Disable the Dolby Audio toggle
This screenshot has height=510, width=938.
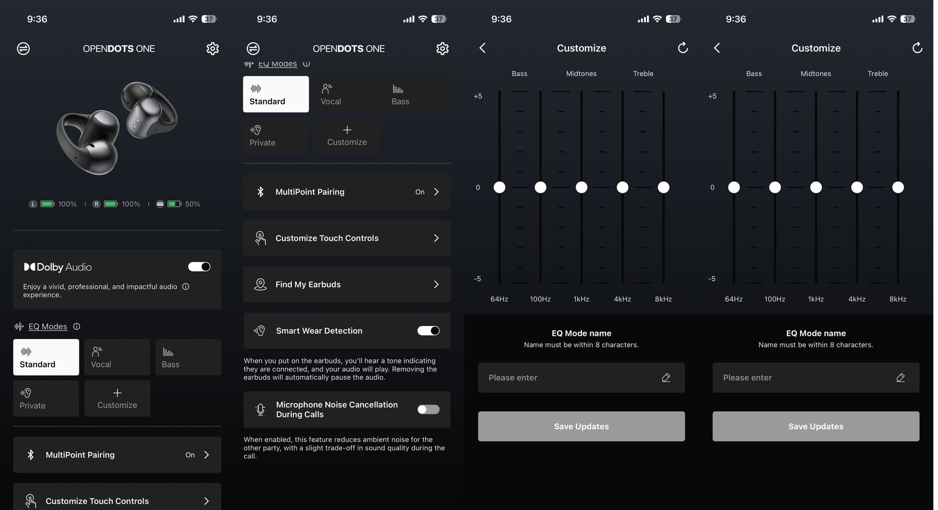coord(199,267)
